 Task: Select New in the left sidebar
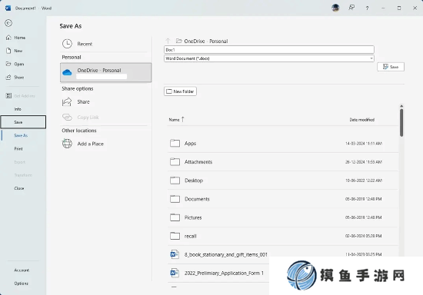coord(18,51)
